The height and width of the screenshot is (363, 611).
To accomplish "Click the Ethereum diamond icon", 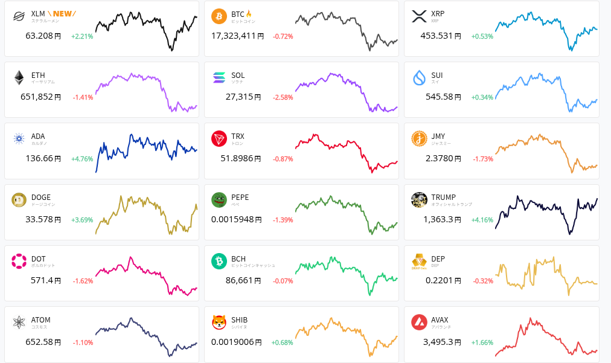I will pos(20,78).
